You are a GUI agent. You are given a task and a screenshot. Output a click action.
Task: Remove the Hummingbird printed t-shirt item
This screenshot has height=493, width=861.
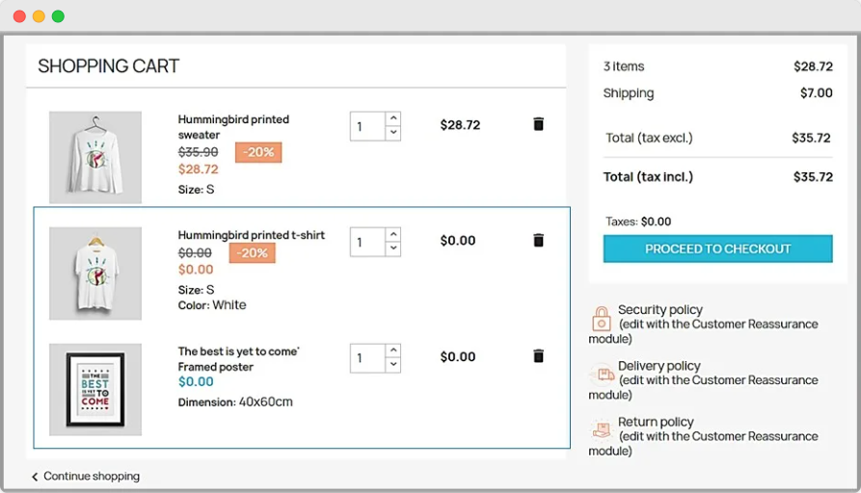[x=538, y=240]
